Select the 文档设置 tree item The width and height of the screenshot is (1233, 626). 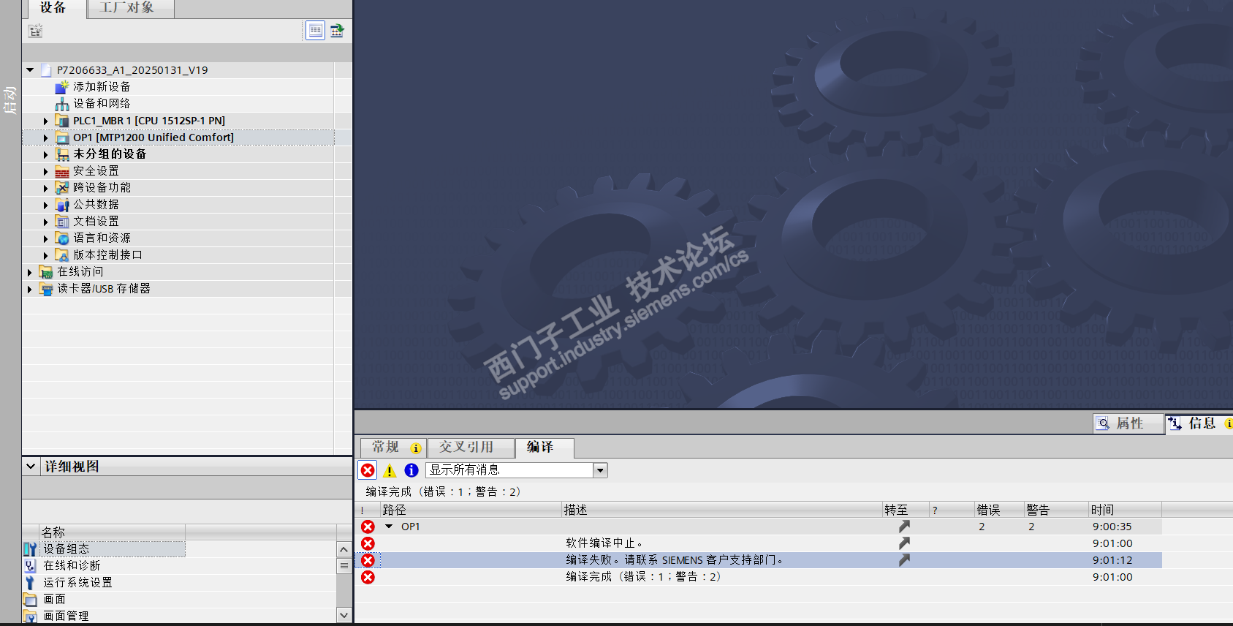coord(96,222)
